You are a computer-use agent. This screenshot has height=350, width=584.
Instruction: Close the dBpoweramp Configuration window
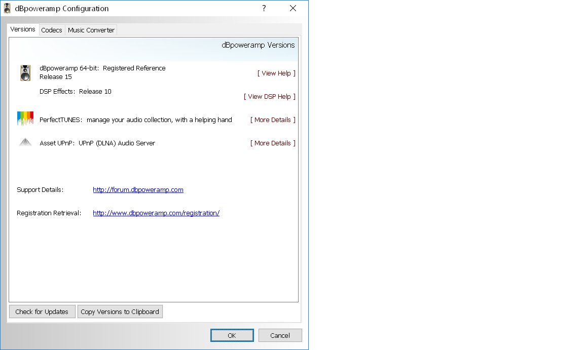(293, 8)
